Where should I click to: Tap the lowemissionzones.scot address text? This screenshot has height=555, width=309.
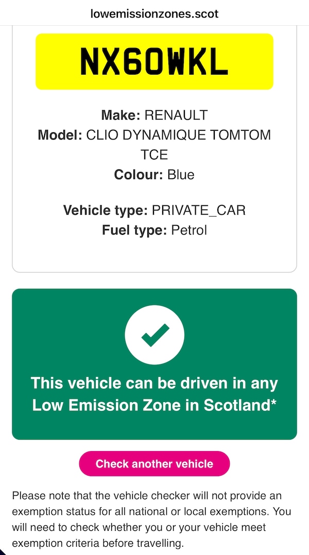[154, 13]
